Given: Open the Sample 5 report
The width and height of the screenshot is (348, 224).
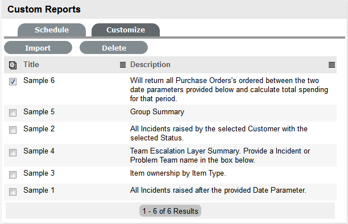Looking at the screenshot, I should click(39, 112).
